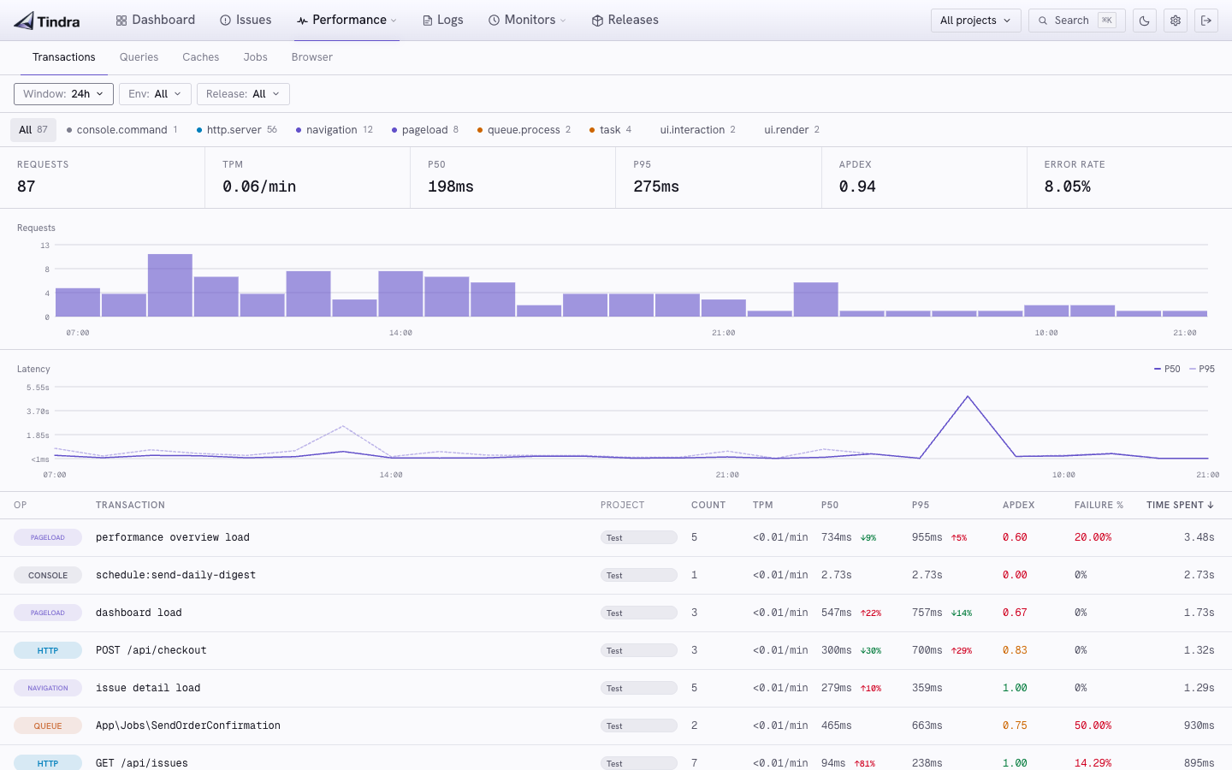Sort by Time Spent column

(1180, 506)
